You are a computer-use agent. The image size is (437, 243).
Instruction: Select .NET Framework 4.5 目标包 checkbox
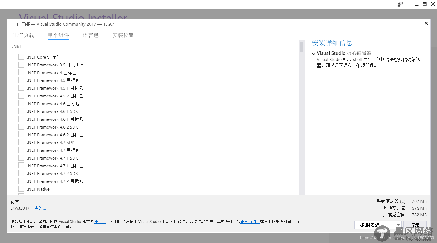[x=21, y=80]
